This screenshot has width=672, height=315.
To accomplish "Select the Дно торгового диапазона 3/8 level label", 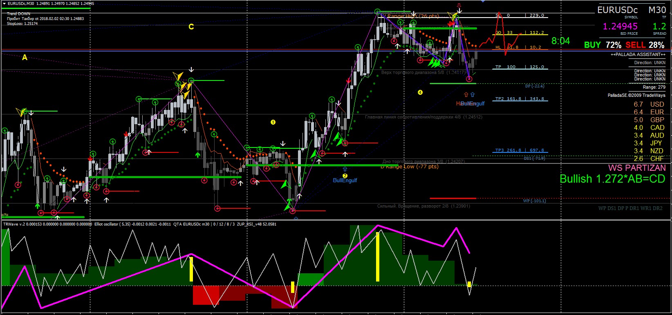I will pos(423,162).
